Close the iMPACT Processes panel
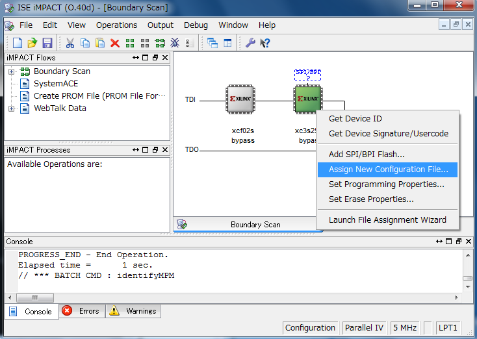 tap(165, 149)
